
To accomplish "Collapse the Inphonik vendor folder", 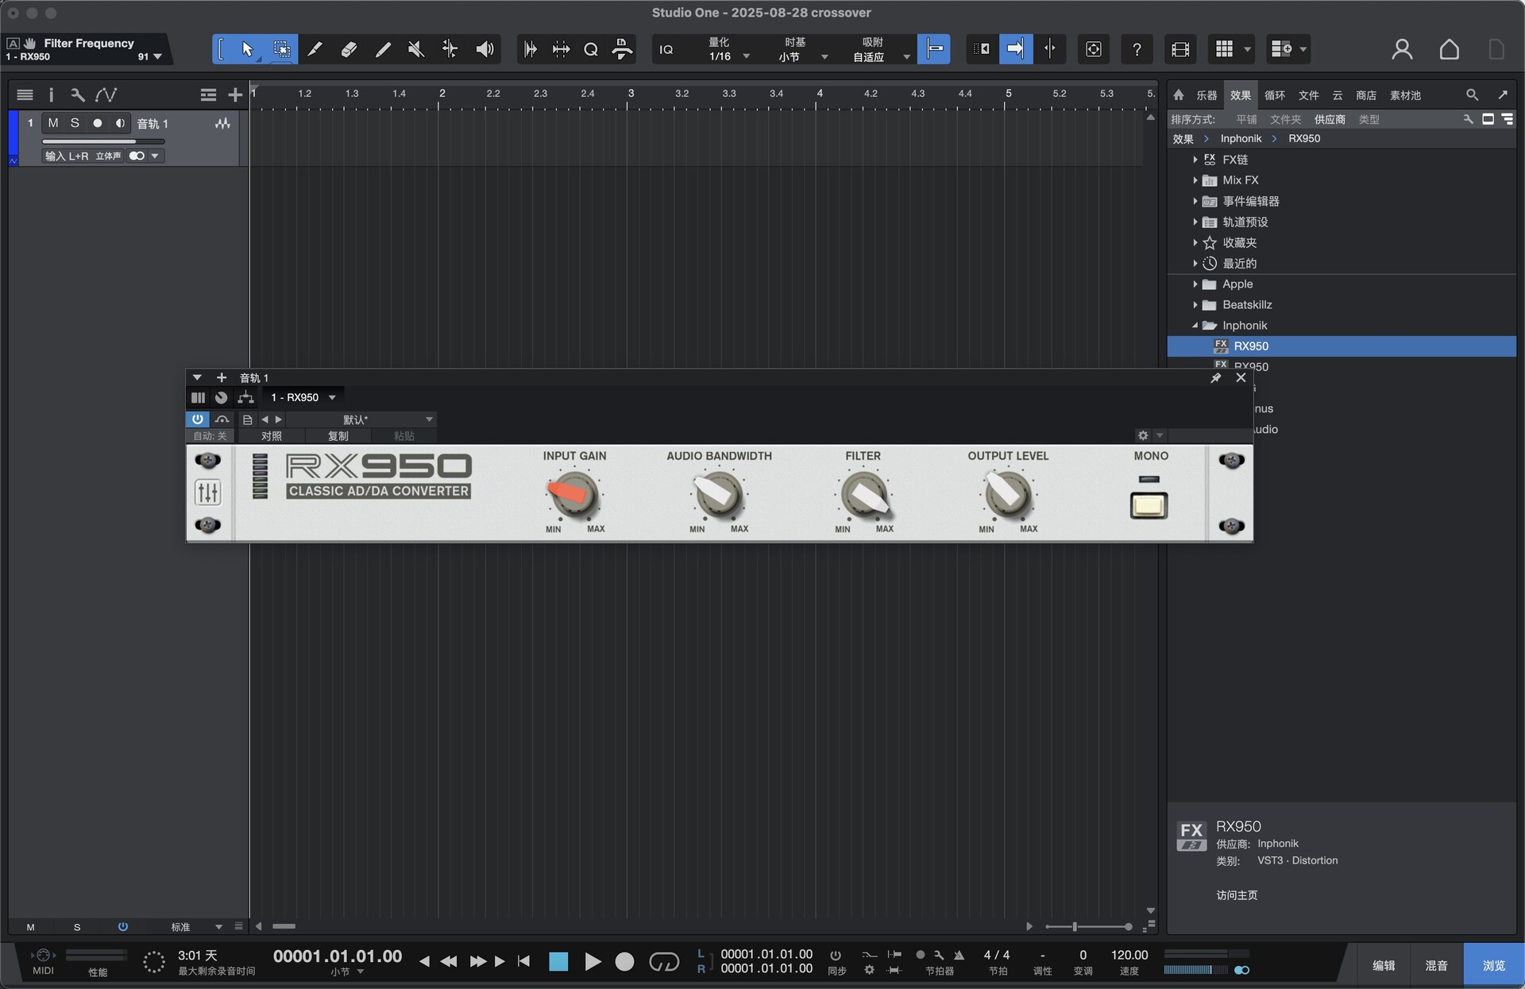I will point(1195,325).
